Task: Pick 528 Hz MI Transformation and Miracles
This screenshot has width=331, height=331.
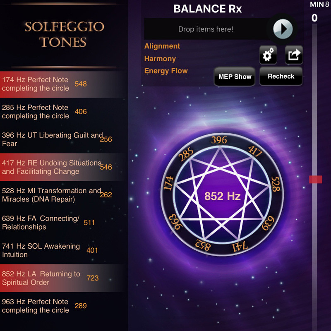Action: click(x=63, y=195)
